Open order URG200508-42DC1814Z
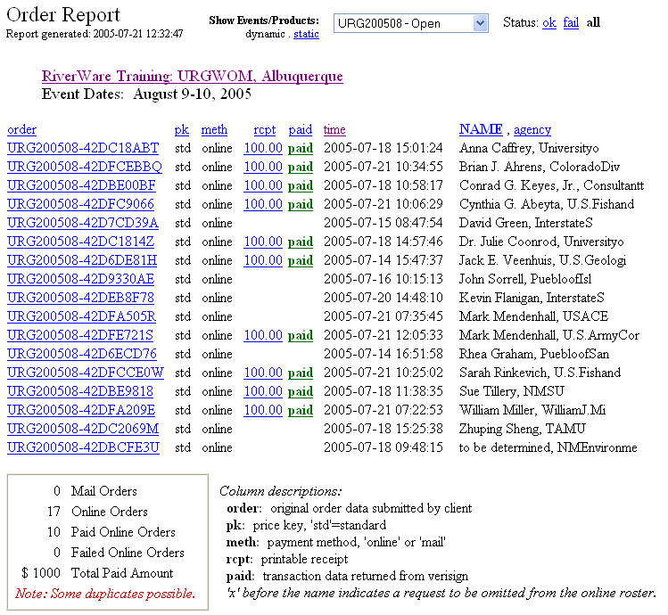668x615 pixels. point(81,242)
